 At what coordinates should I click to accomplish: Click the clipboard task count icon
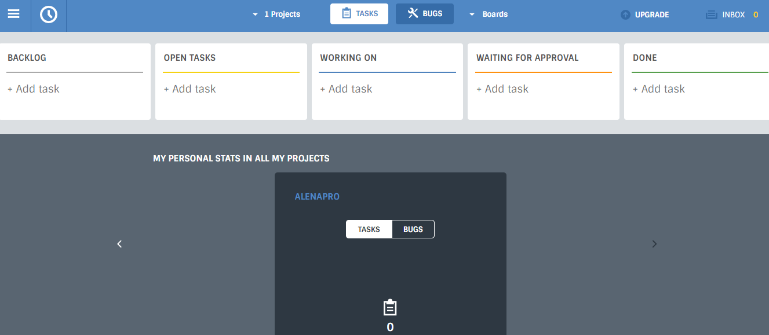click(x=390, y=307)
